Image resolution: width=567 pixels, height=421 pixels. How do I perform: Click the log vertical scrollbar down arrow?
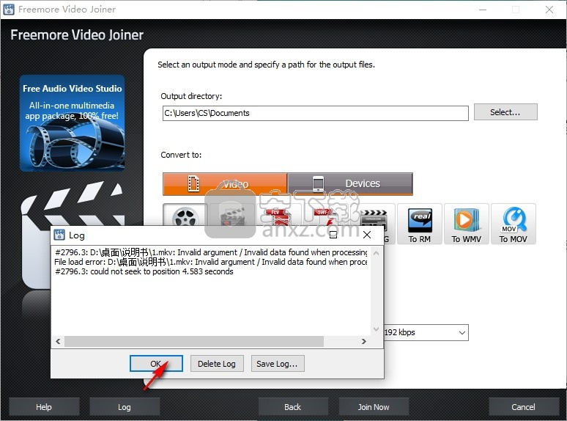pos(376,329)
